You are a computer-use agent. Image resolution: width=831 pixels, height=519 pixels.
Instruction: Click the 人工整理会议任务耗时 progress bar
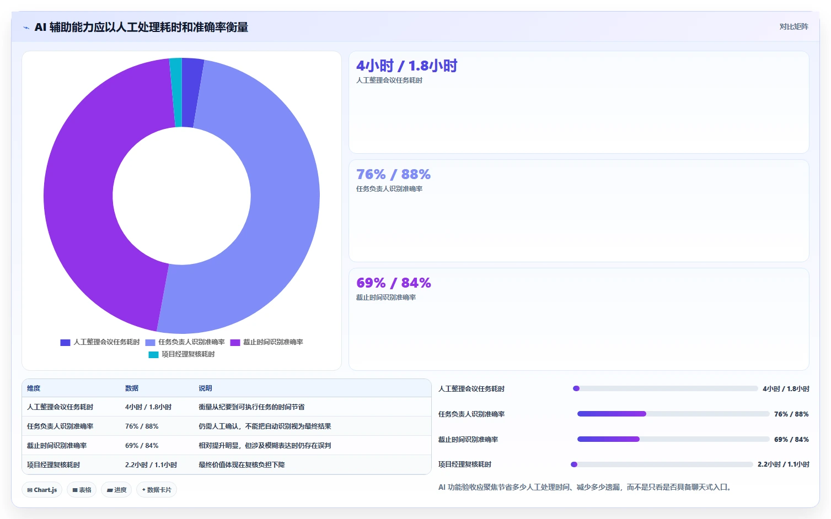666,388
